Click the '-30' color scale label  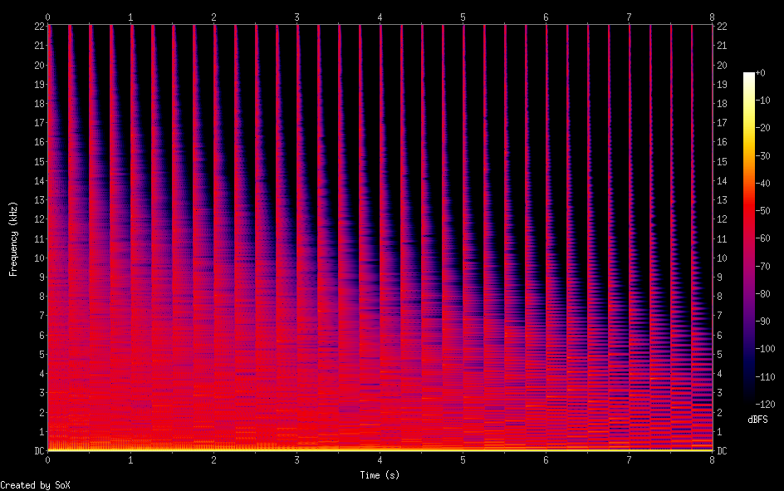coord(762,156)
